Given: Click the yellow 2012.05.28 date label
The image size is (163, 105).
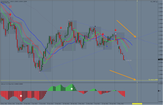Looking at the screenshot, I should pyautogui.click(x=137, y=104).
